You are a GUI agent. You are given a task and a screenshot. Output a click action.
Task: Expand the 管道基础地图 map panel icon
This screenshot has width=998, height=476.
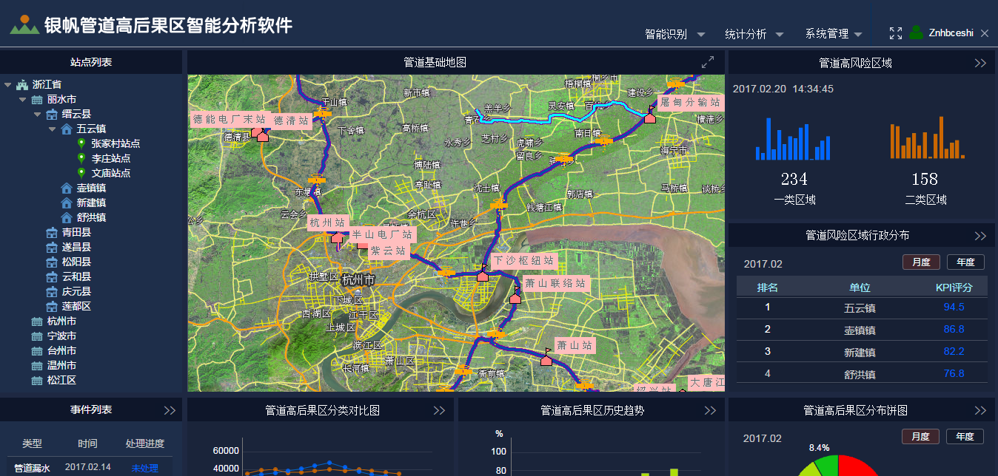(x=708, y=62)
